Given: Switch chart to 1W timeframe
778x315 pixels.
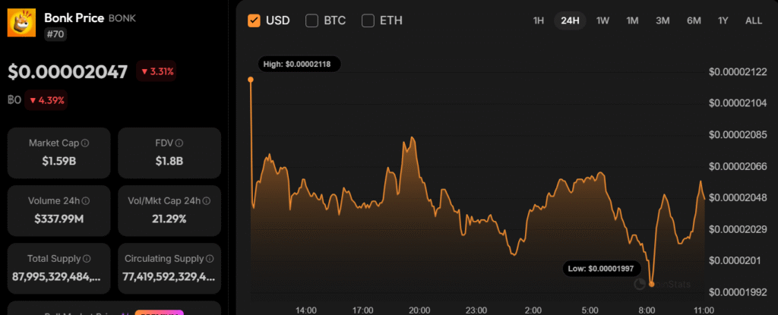Looking at the screenshot, I should (x=602, y=20).
